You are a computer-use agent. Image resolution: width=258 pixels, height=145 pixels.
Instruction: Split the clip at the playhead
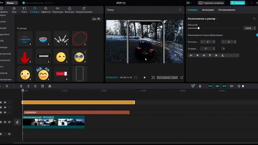point(21,86)
